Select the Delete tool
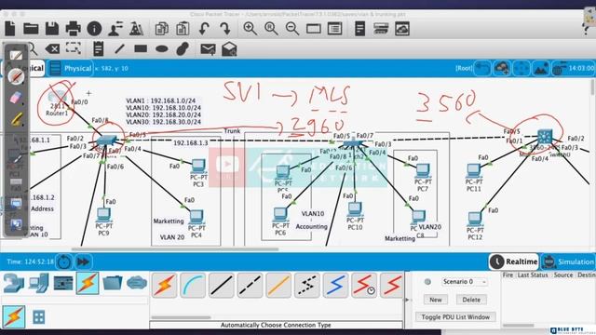This screenshot has width=596, height=335. (52, 48)
